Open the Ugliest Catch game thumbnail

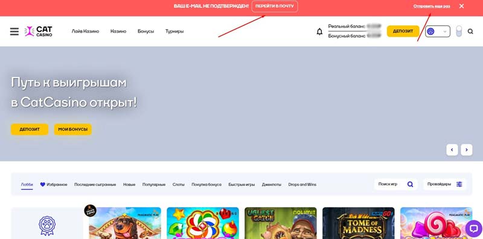point(281,223)
